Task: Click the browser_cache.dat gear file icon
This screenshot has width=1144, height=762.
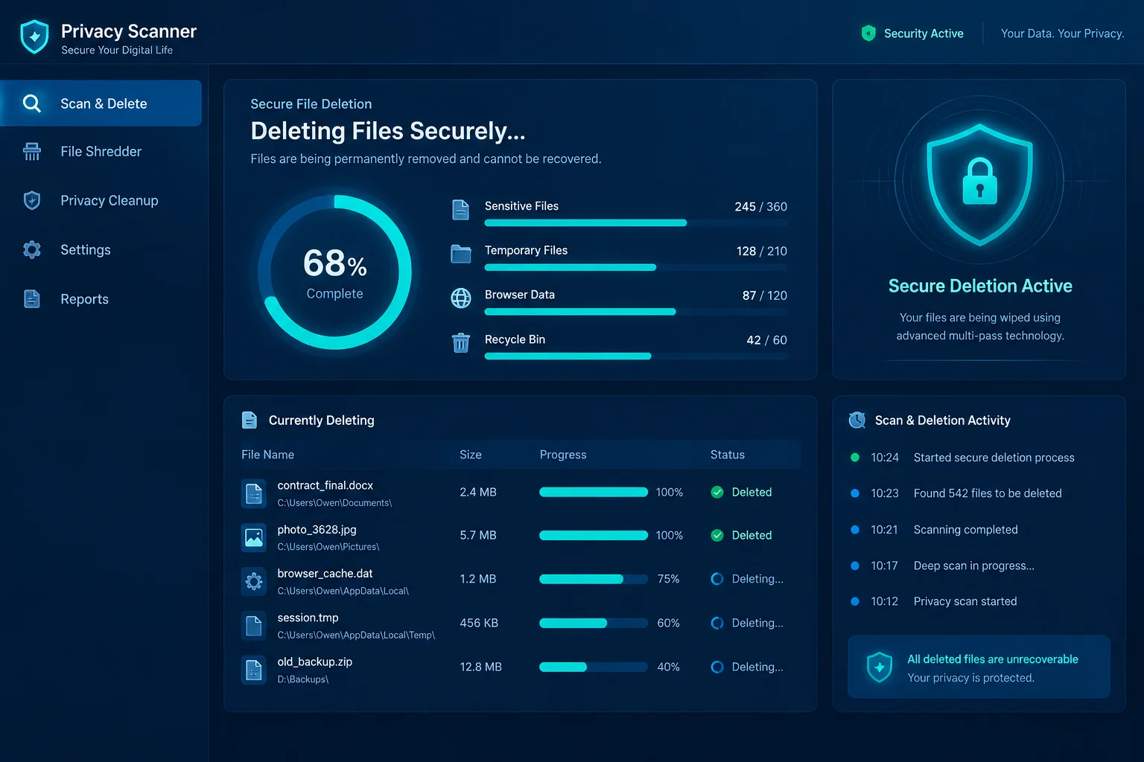Action: point(254,581)
